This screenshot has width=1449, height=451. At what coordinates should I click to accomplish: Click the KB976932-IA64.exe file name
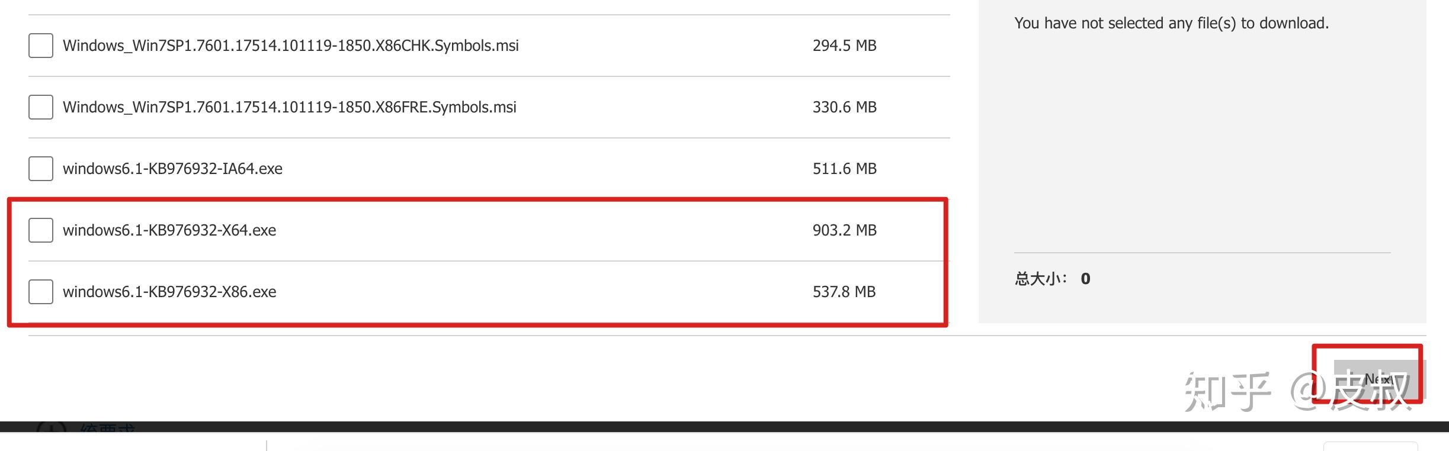click(172, 169)
